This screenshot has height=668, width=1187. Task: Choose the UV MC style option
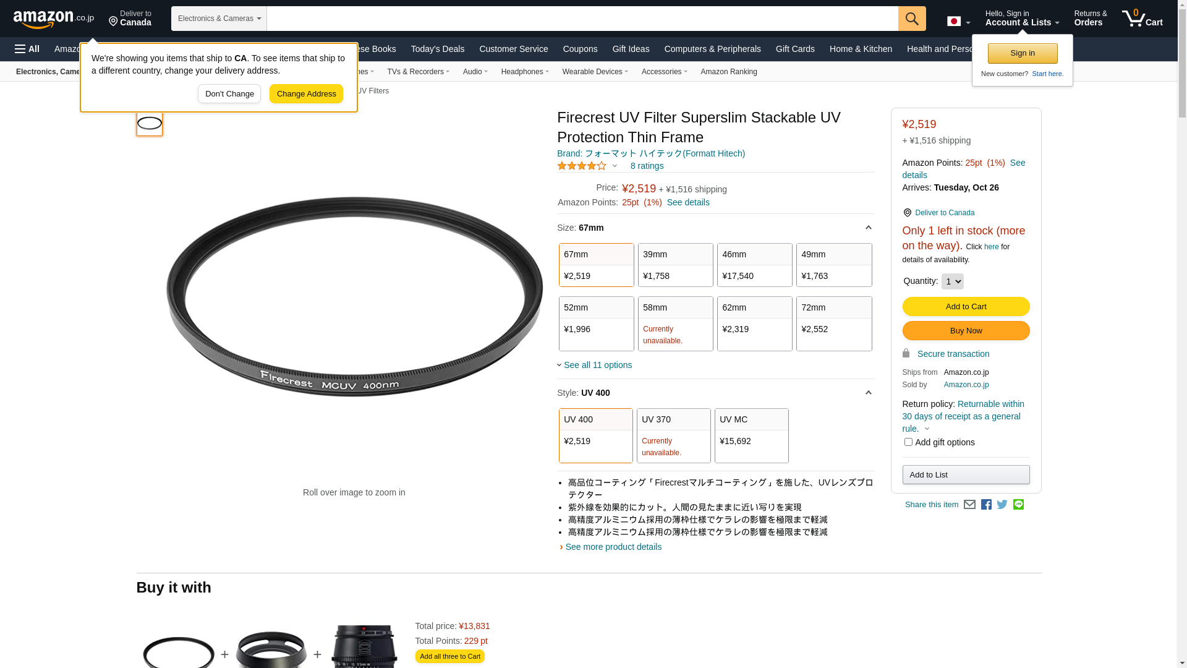(751, 435)
